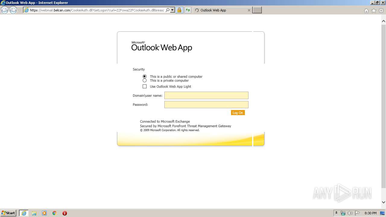The image size is (386, 217).
Task: Click the red Opera taskbar icon
Action: (65, 213)
